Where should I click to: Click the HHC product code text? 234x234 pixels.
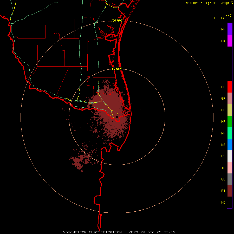228,16
